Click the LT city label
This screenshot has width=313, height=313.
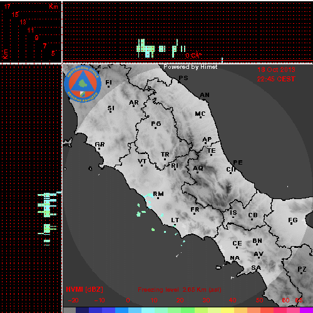point(175,220)
